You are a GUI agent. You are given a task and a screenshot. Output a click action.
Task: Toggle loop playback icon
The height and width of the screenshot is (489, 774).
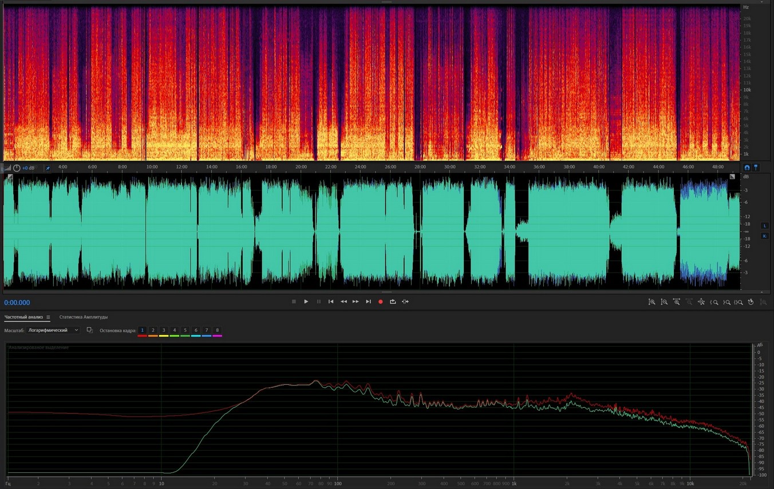click(393, 301)
